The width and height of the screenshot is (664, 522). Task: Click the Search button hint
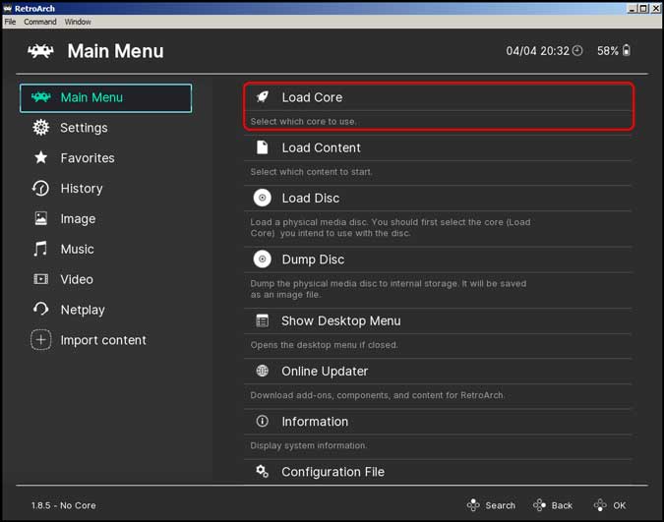point(491,505)
